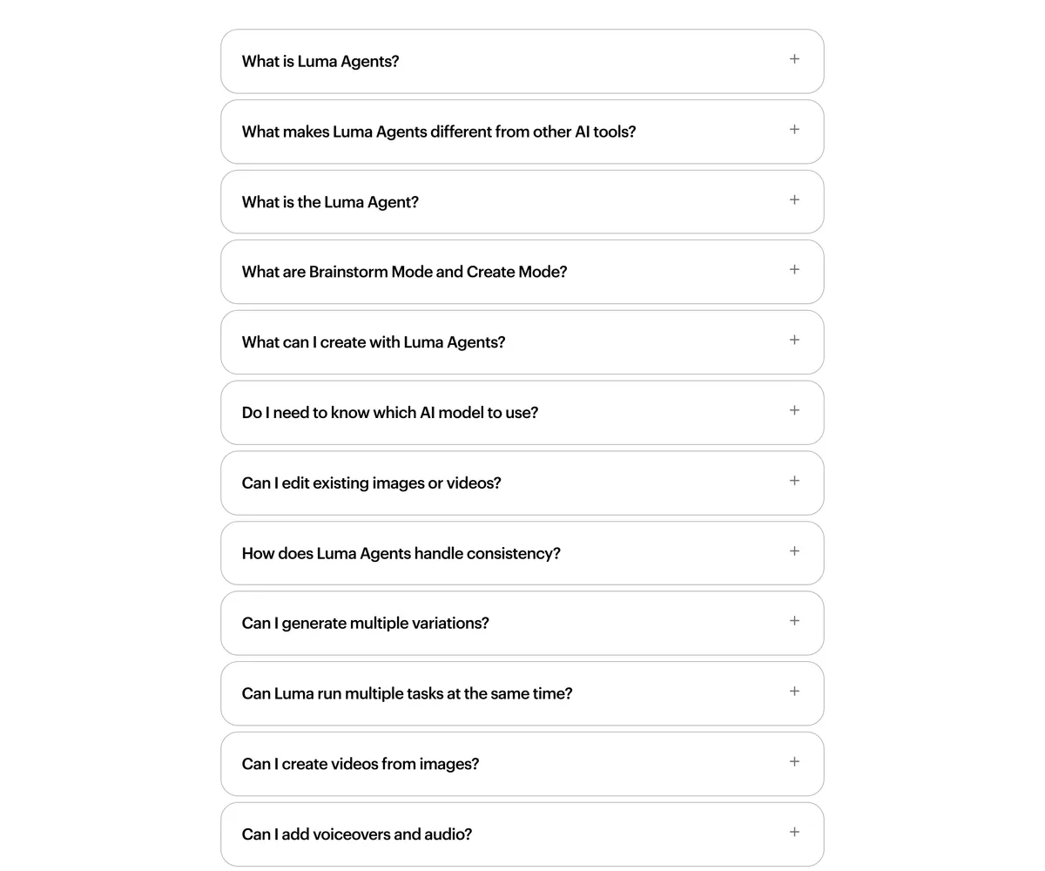Click plus icon next to Brainstorm Mode question
Screen dimensions: 1045x871
794,270
